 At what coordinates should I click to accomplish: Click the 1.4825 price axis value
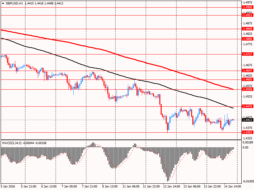248,34
